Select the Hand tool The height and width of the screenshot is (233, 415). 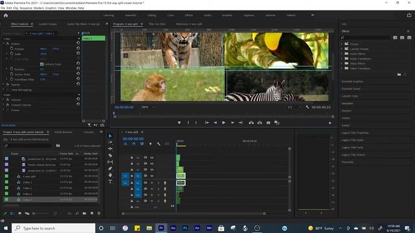click(110, 175)
